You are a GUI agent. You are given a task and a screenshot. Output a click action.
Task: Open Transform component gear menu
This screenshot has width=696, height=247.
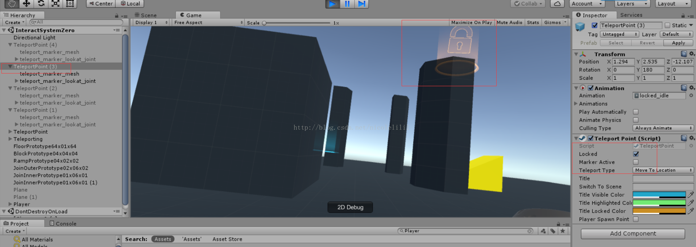tap(692, 54)
